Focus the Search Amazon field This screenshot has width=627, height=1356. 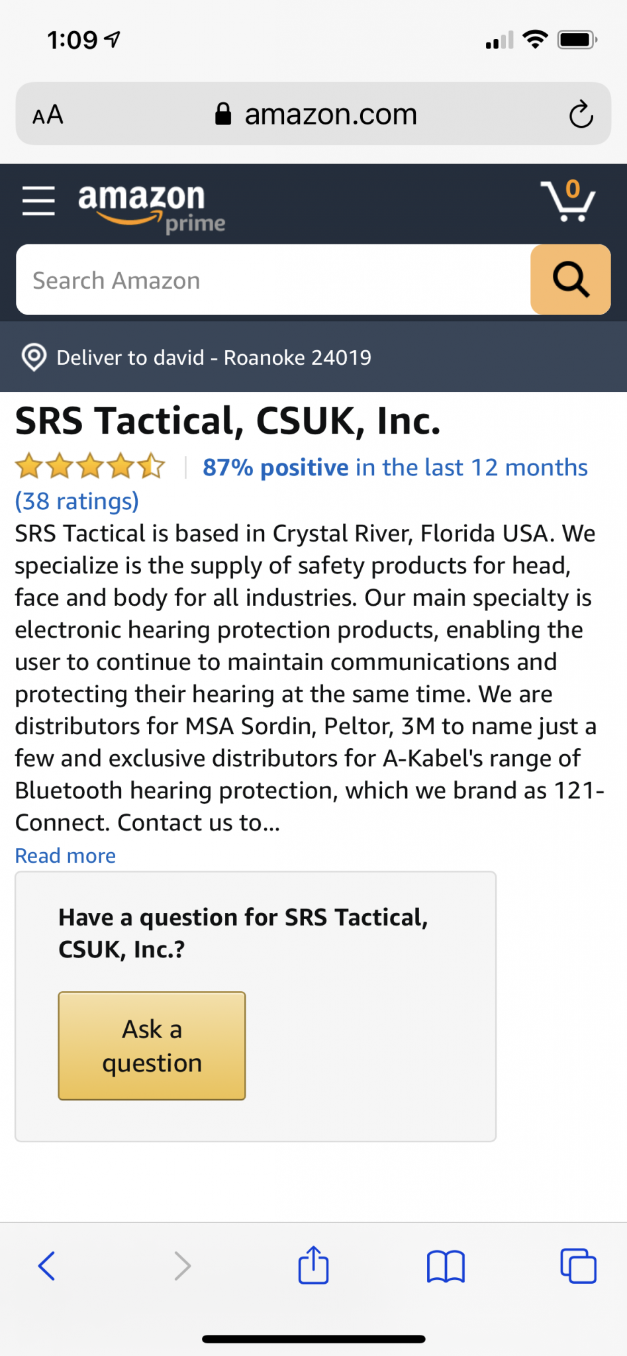273,279
